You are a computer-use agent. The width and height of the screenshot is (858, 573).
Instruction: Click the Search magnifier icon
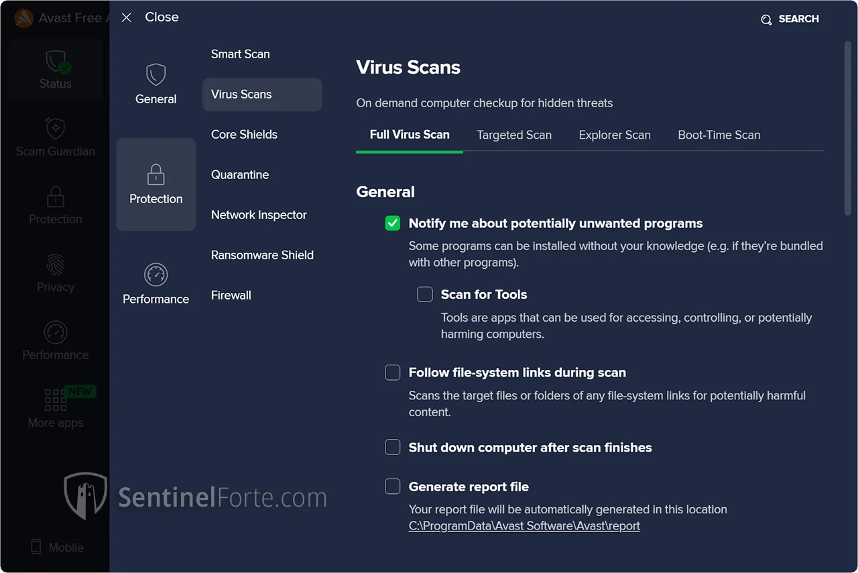[766, 19]
